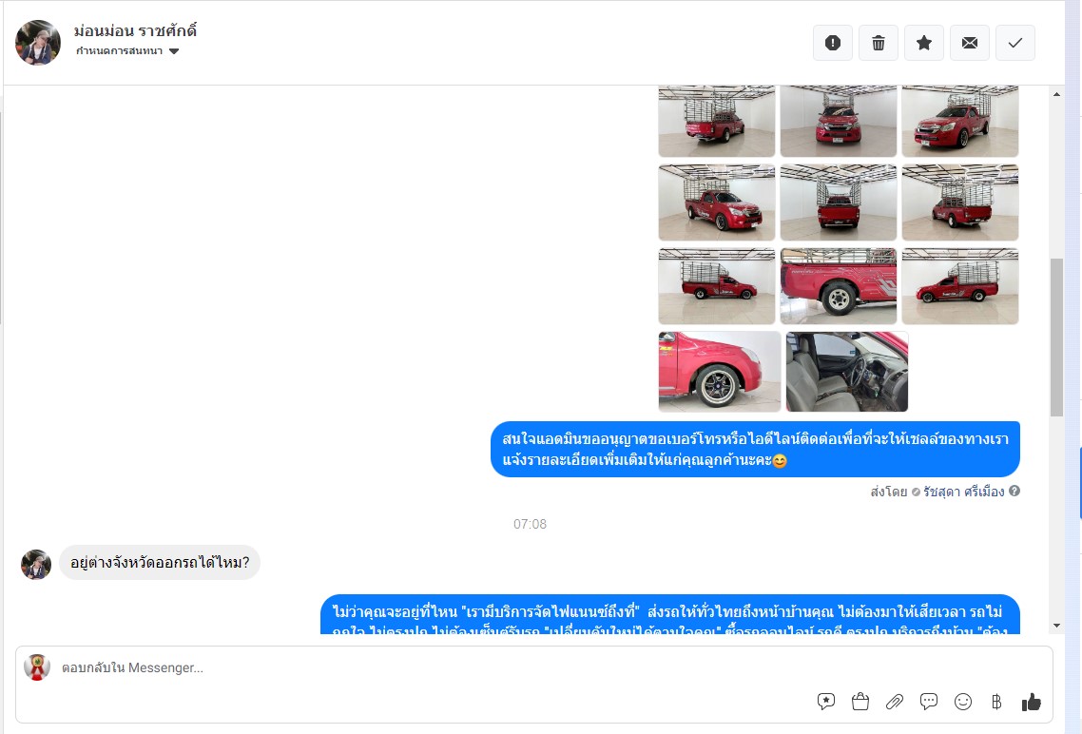
Task: Open the truck interior seats photo
Action: click(847, 372)
